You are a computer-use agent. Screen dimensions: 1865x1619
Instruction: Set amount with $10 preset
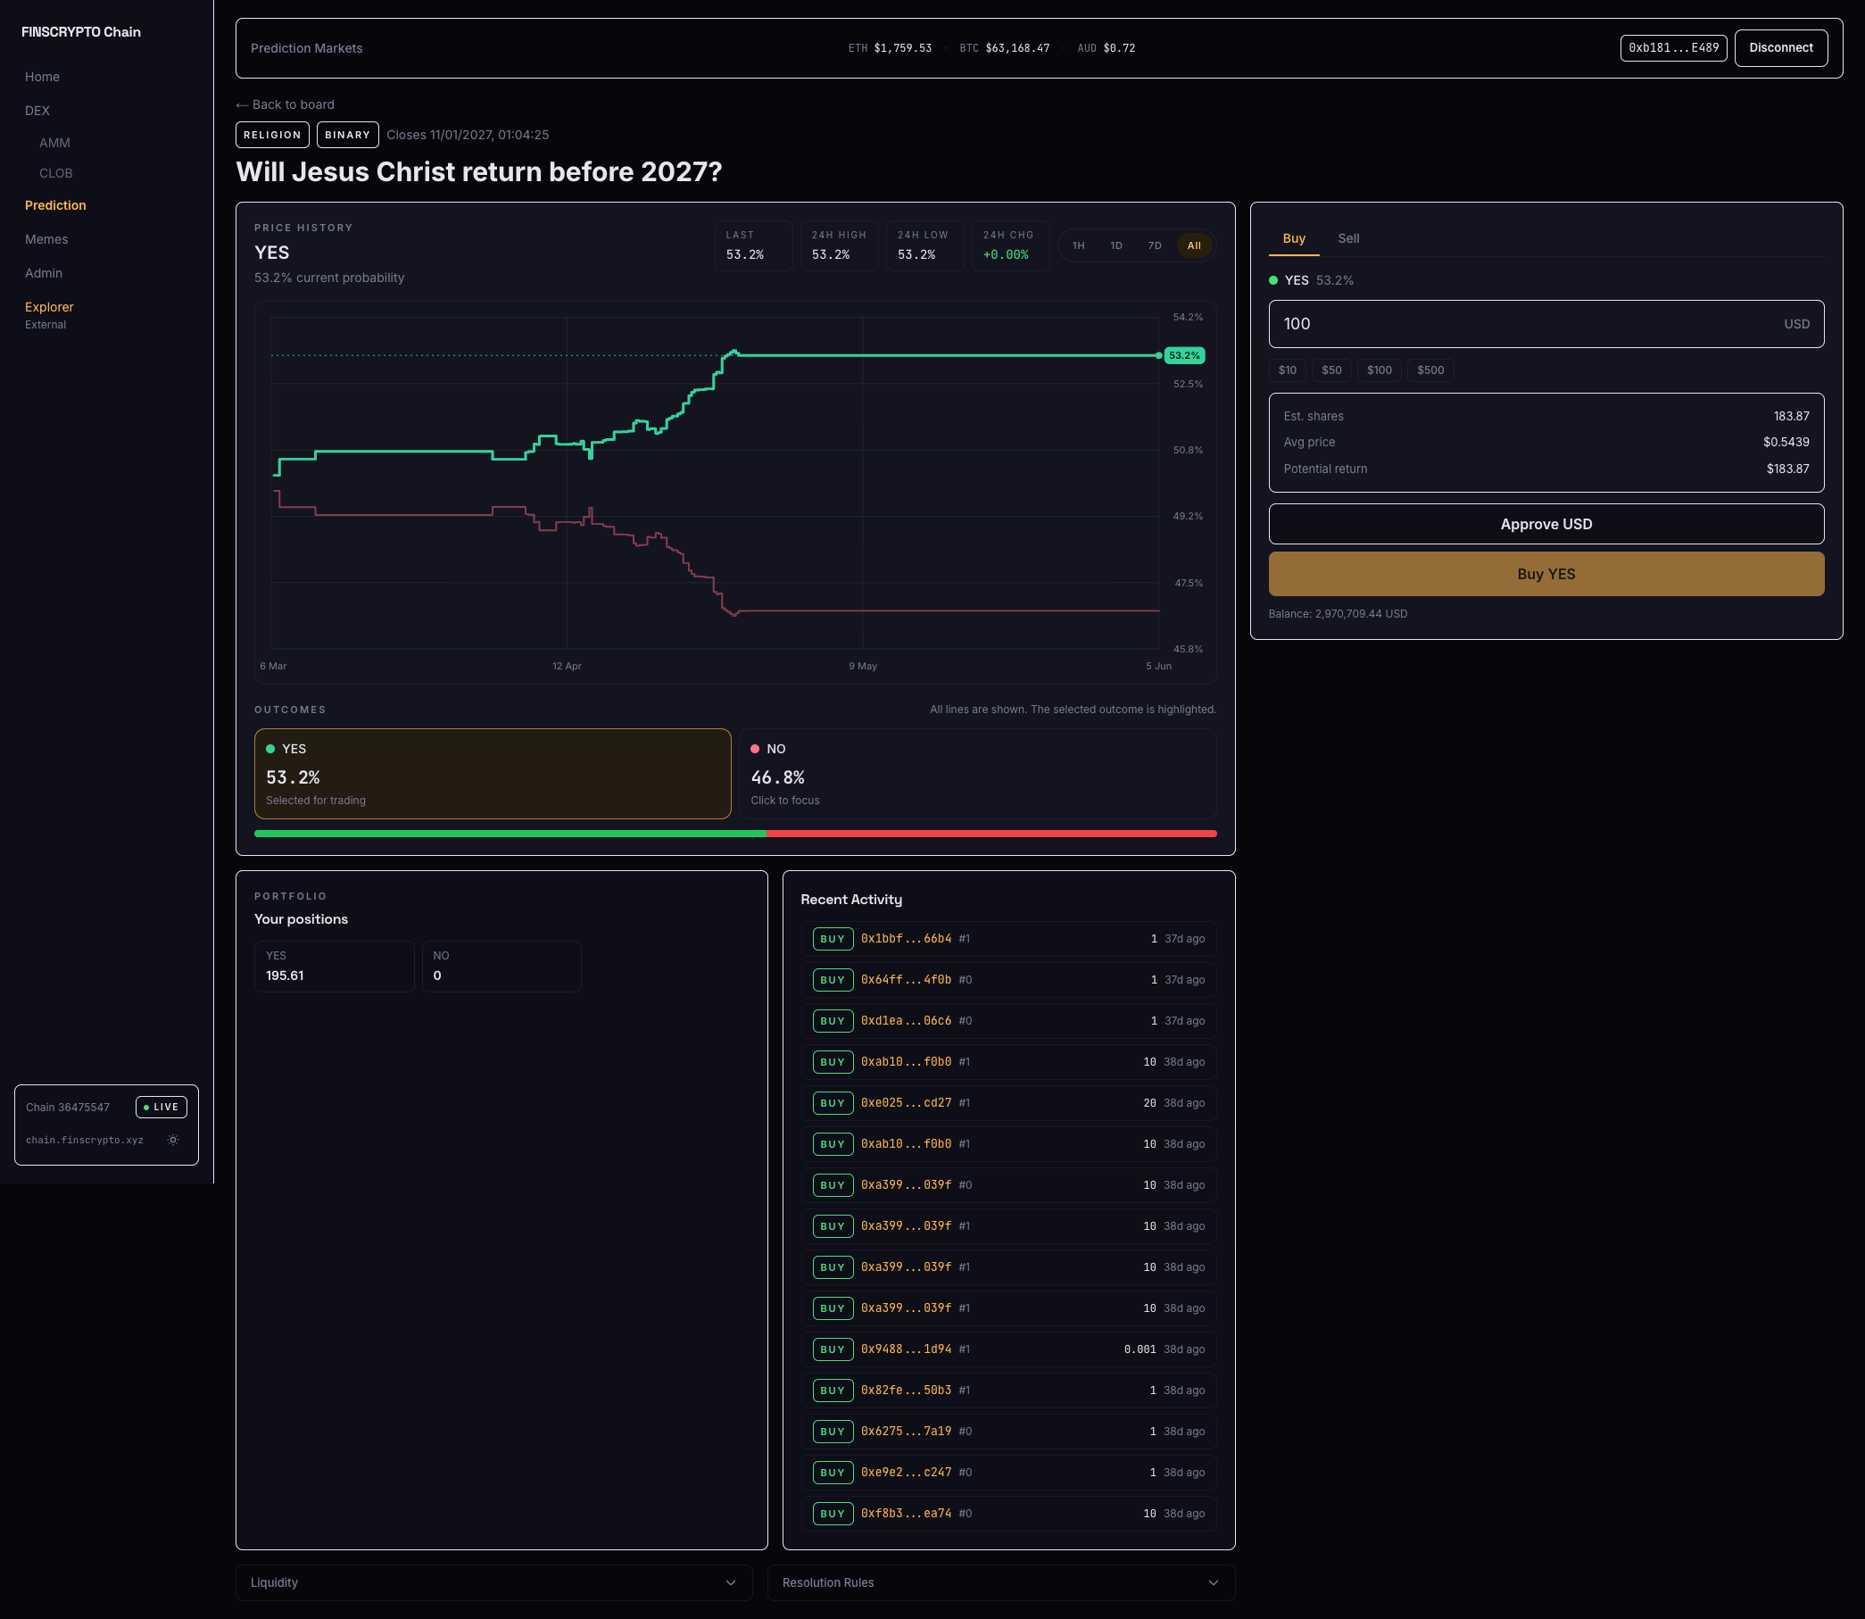pyautogui.click(x=1287, y=370)
